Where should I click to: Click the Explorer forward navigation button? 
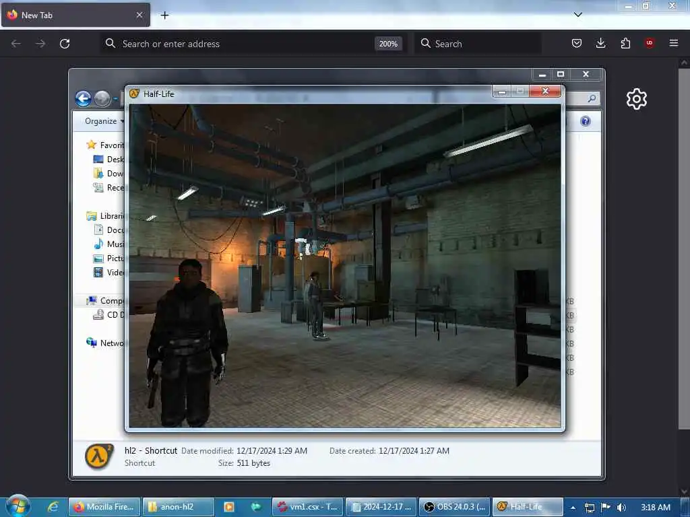pos(102,98)
